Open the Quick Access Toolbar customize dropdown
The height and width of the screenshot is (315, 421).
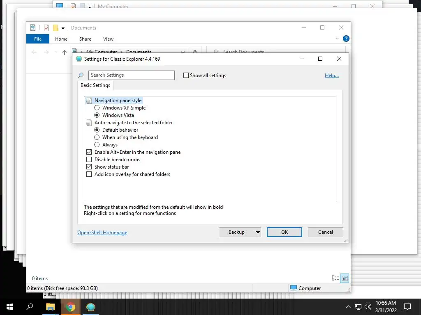coord(63,28)
